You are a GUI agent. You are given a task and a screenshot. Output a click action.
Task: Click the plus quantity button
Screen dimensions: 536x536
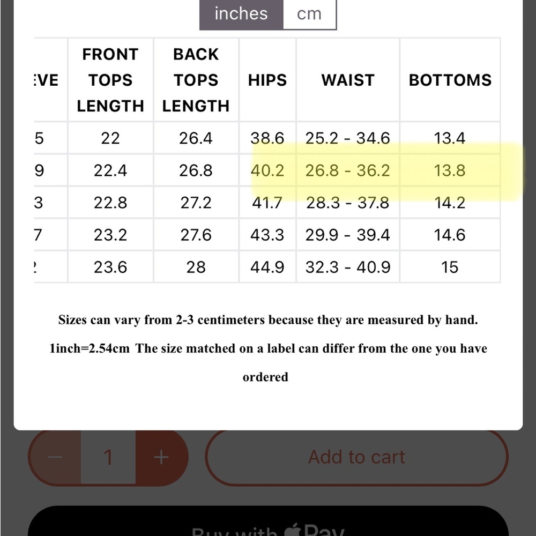click(161, 457)
